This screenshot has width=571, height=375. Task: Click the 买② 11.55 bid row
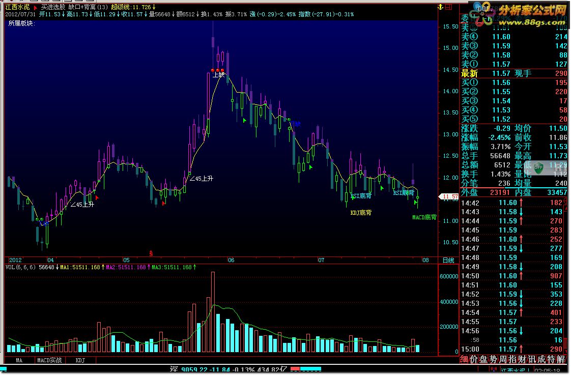point(514,92)
